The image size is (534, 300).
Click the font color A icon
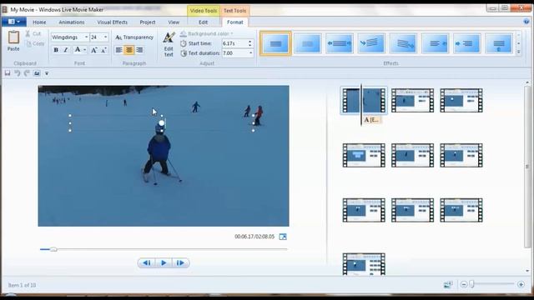78,50
